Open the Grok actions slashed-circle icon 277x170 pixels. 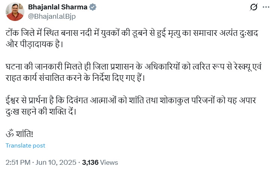[253, 7]
